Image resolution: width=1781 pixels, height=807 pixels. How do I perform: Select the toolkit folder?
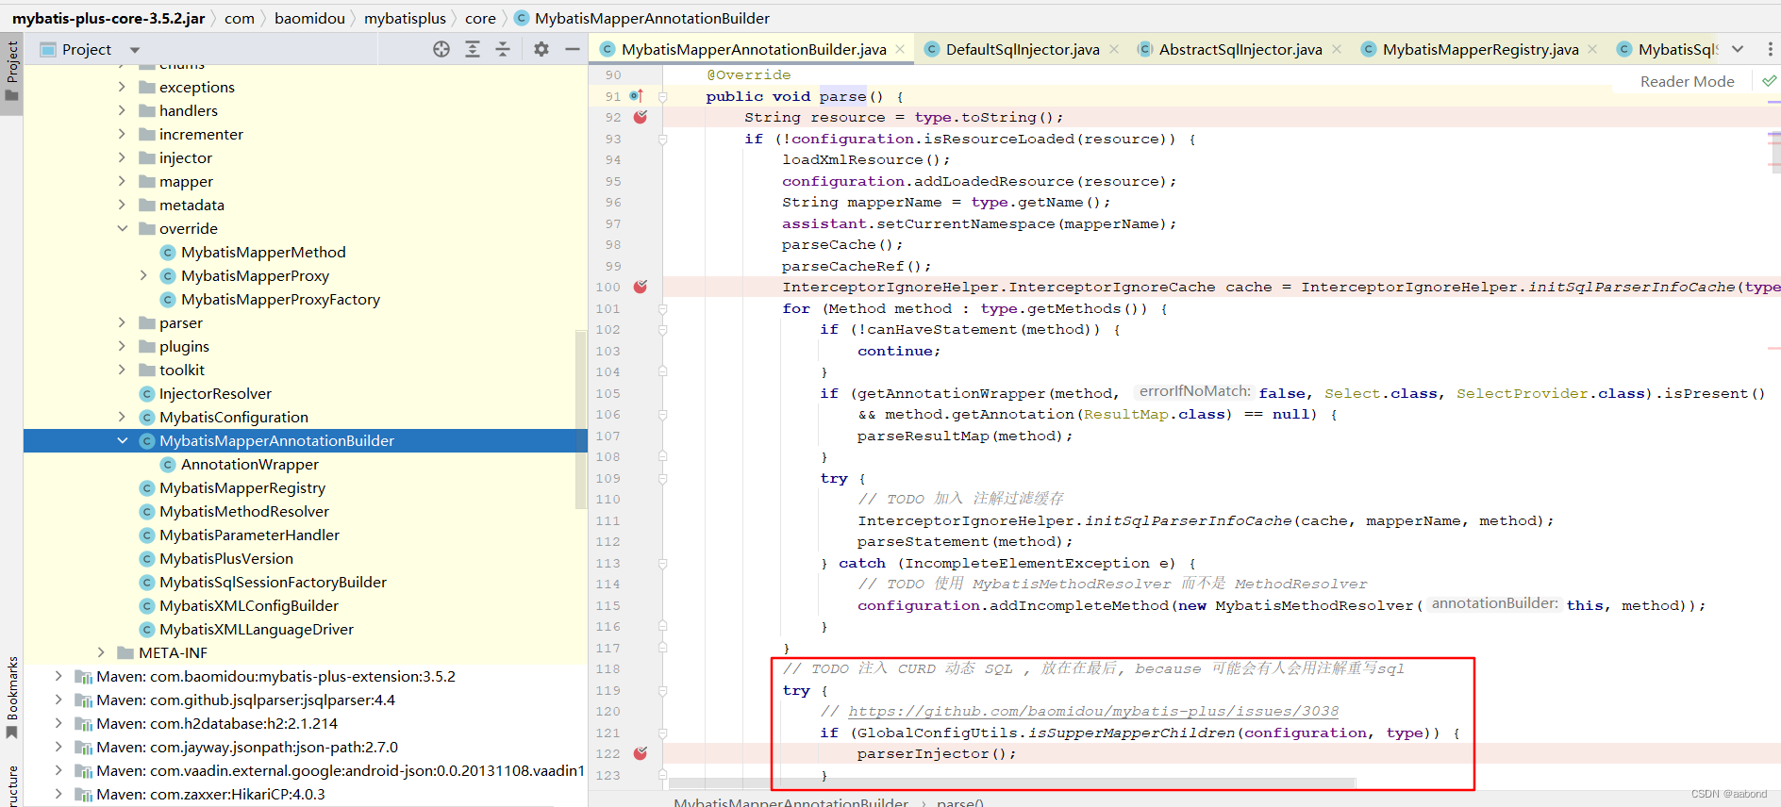(181, 370)
